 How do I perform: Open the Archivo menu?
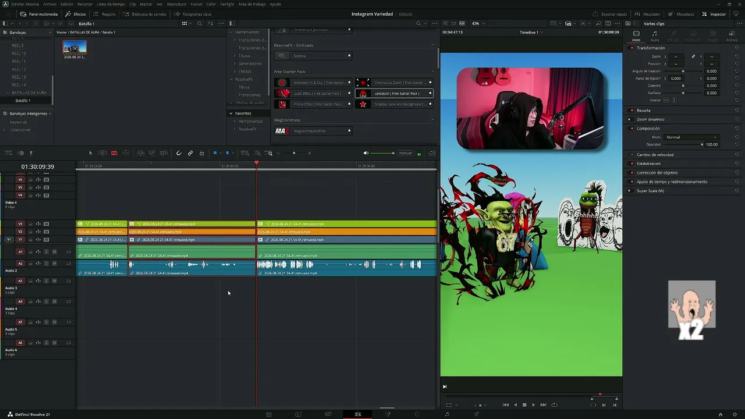click(x=49, y=4)
